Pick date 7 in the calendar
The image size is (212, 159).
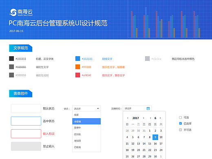click(x=144, y=137)
